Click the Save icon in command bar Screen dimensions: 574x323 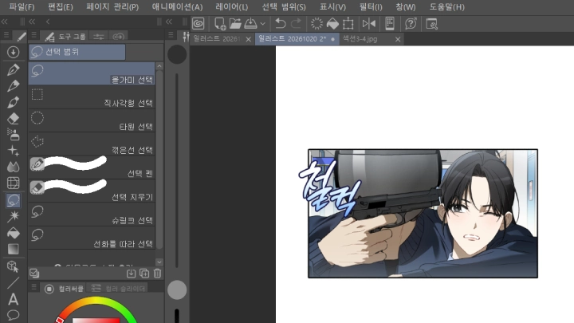coord(251,24)
